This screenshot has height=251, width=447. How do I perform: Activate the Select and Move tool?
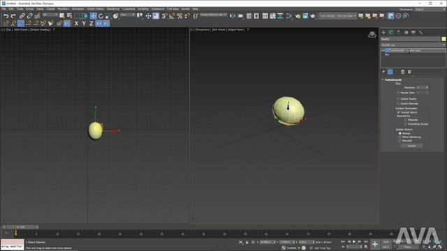(x=93, y=16)
